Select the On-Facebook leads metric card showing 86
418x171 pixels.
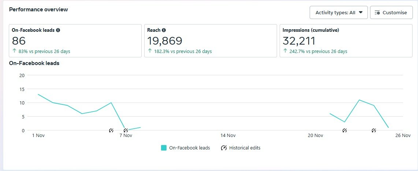tap(75, 41)
